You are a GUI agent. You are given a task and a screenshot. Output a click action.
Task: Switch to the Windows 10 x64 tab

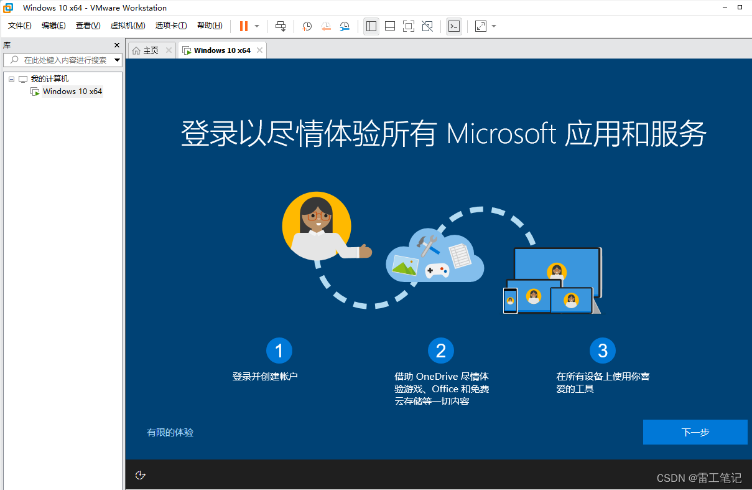222,50
